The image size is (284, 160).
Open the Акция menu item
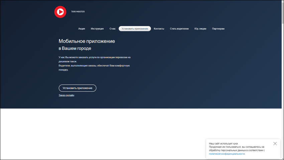(82, 29)
